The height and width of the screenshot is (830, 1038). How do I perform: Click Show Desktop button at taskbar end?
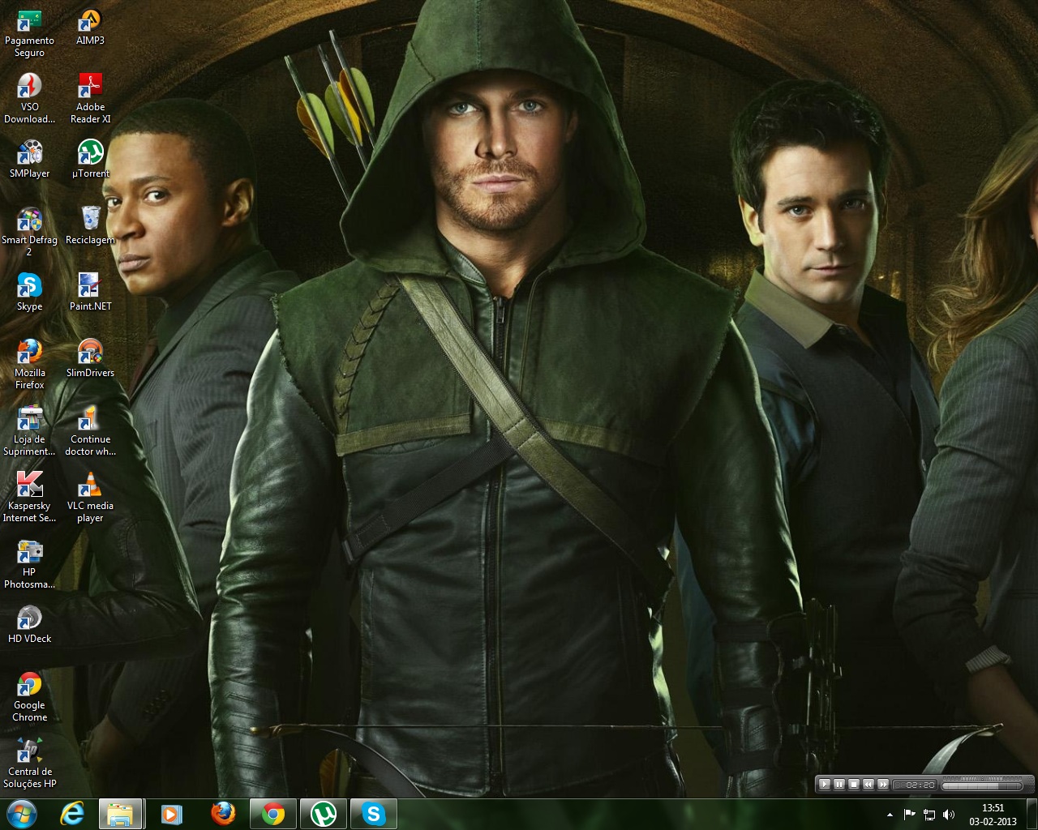[x=1032, y=815]
